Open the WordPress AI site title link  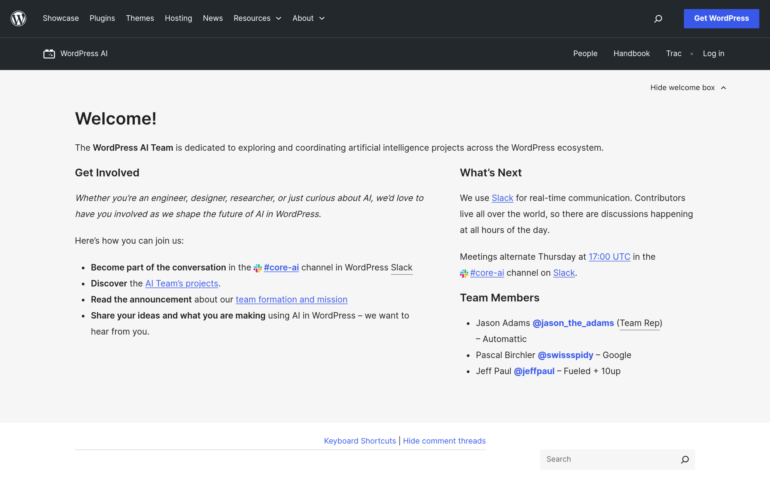pos(84,54)
